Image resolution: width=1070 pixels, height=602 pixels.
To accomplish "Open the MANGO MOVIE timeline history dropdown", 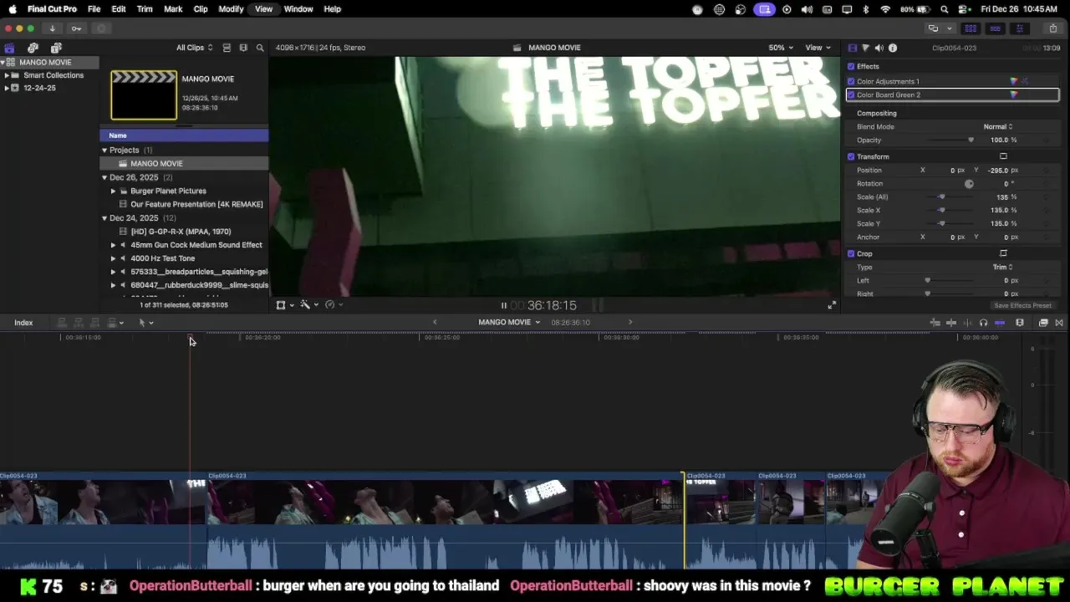I will [509, 323].
